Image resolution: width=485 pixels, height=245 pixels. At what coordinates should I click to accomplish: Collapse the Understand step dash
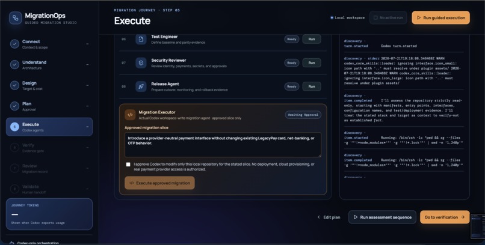tap(87, 65)
